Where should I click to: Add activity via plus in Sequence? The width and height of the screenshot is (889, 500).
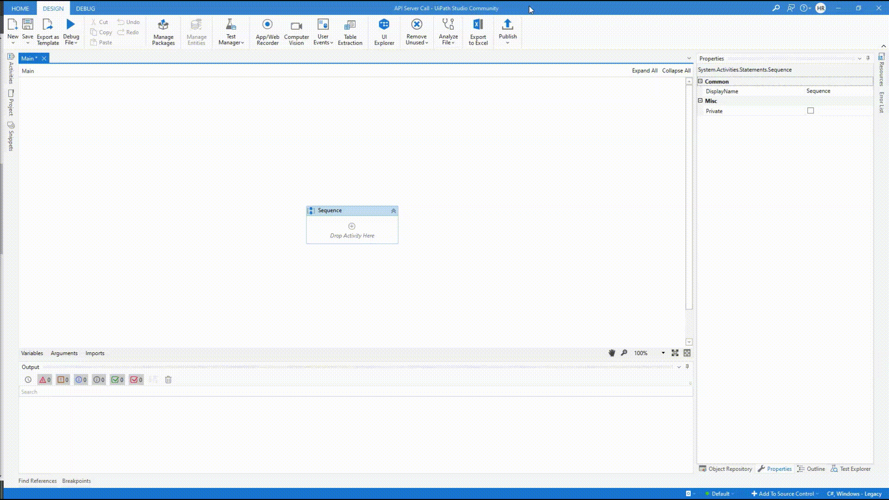point(352,226)
